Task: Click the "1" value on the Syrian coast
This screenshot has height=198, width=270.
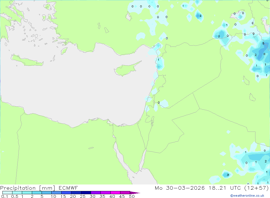Action: [158, 60]
